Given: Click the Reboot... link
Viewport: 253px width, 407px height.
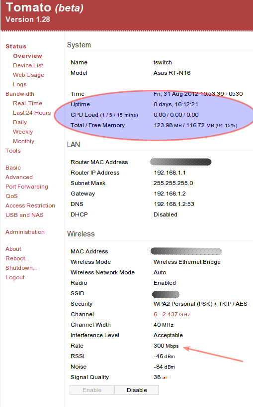Looking at the screenshot, I should [x=17, y=258].
